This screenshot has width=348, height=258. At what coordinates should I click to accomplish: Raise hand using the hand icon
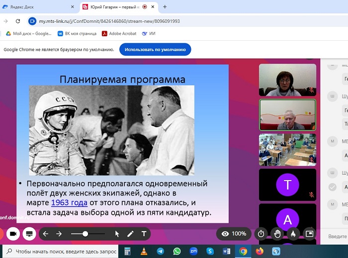pos(277,234)
